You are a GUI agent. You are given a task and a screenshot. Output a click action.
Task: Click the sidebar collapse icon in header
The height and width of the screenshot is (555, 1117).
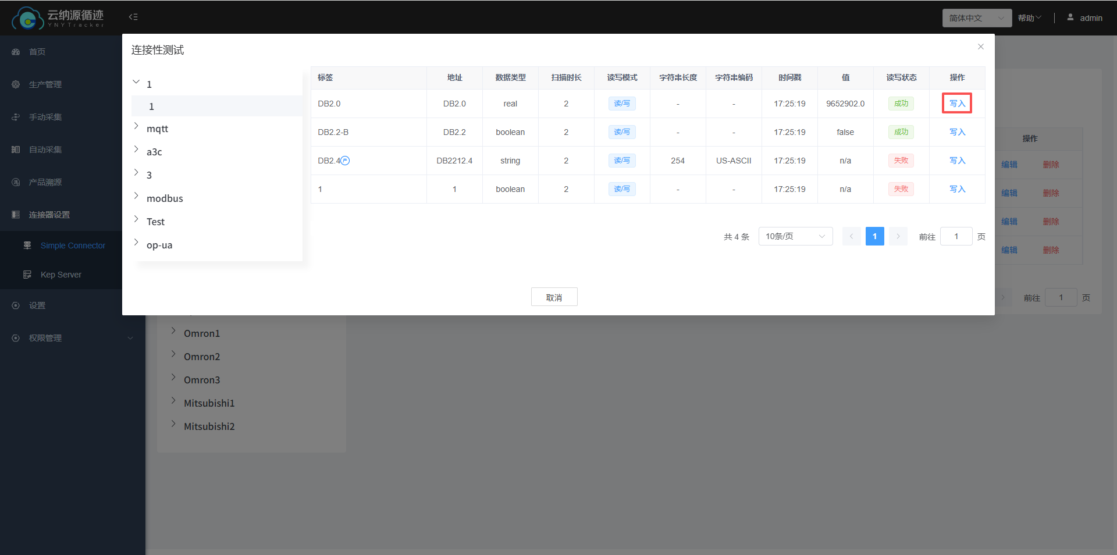[x=133, y=17]
